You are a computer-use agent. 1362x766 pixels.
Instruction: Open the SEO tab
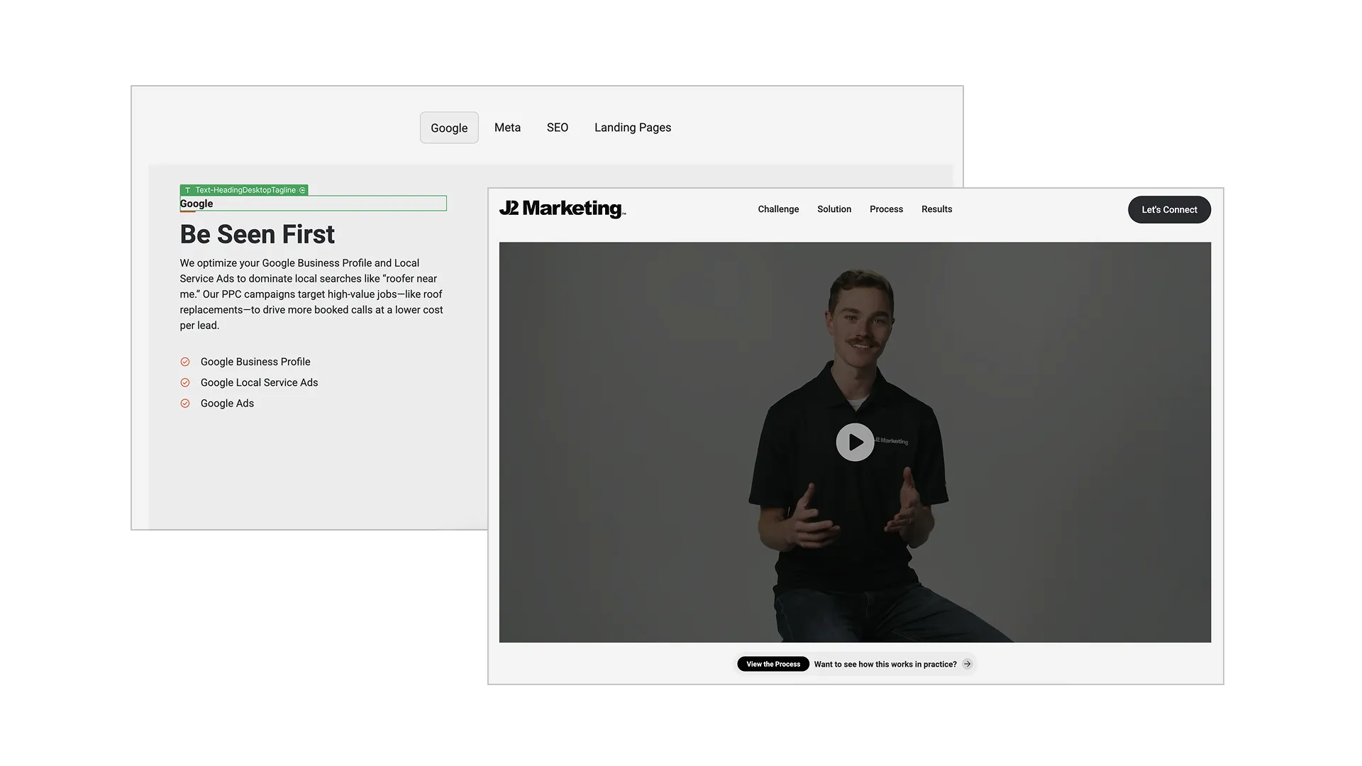point(557,128)
